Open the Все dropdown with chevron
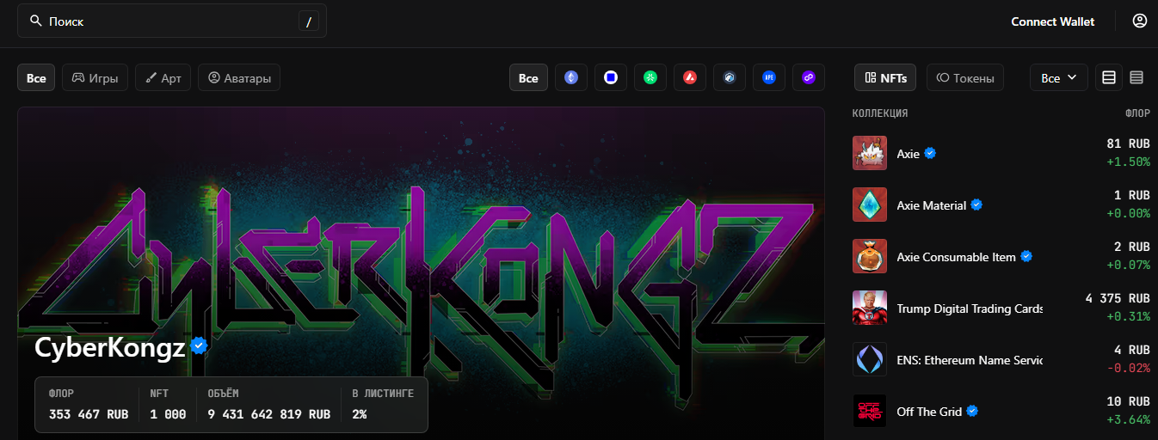The image size is (1158, 440). click(x=1058, y=77)
